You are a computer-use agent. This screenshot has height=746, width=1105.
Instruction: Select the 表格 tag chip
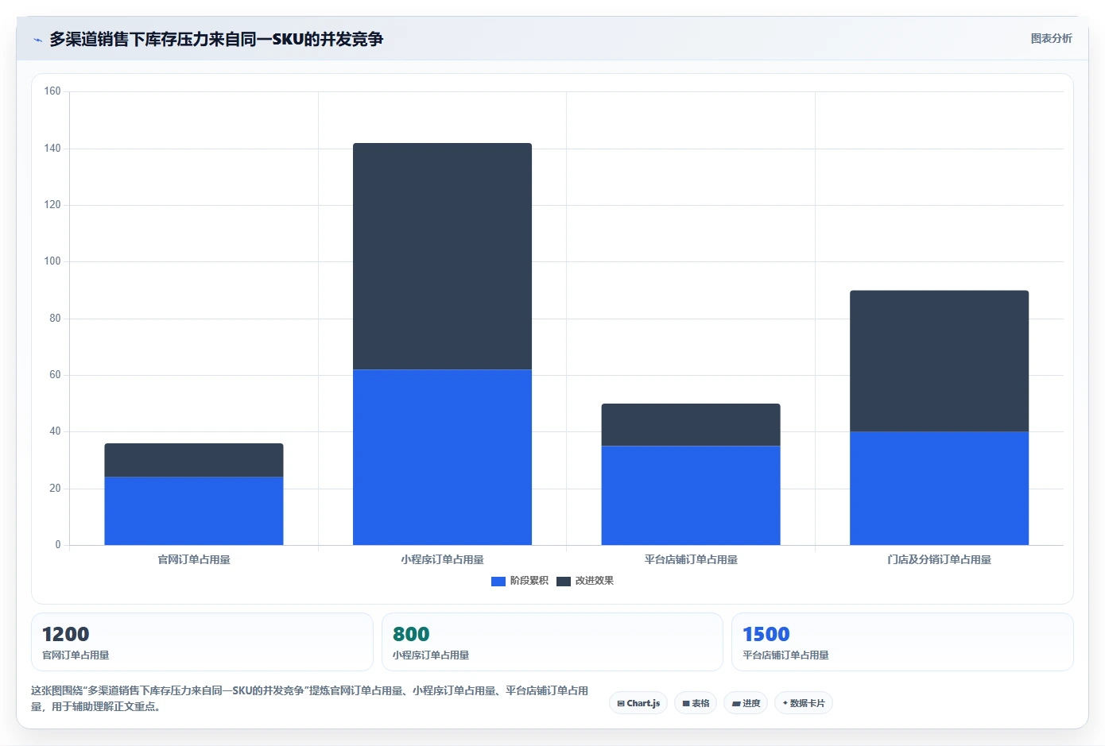tap(696, 703)
